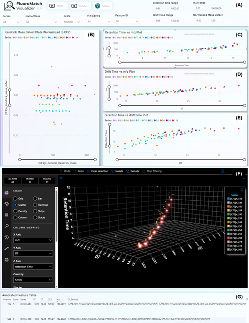
Task: Open the data grid columns icon
Action: tap(6, 215)
